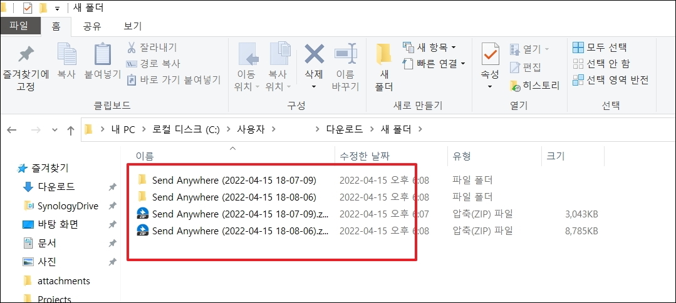The height and width of the screenshot is (303, 676).
Task: Switch to the 공유 ribbon tab
Action: pyautogui.click(x=92, y=26)
